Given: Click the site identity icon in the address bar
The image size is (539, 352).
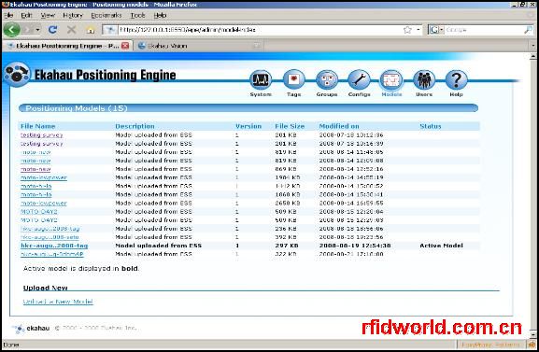Looking at the screenshot, I should coord(109,30).
